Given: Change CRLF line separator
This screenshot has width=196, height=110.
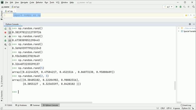Looking at the screenshot, I should pos(163,108).
